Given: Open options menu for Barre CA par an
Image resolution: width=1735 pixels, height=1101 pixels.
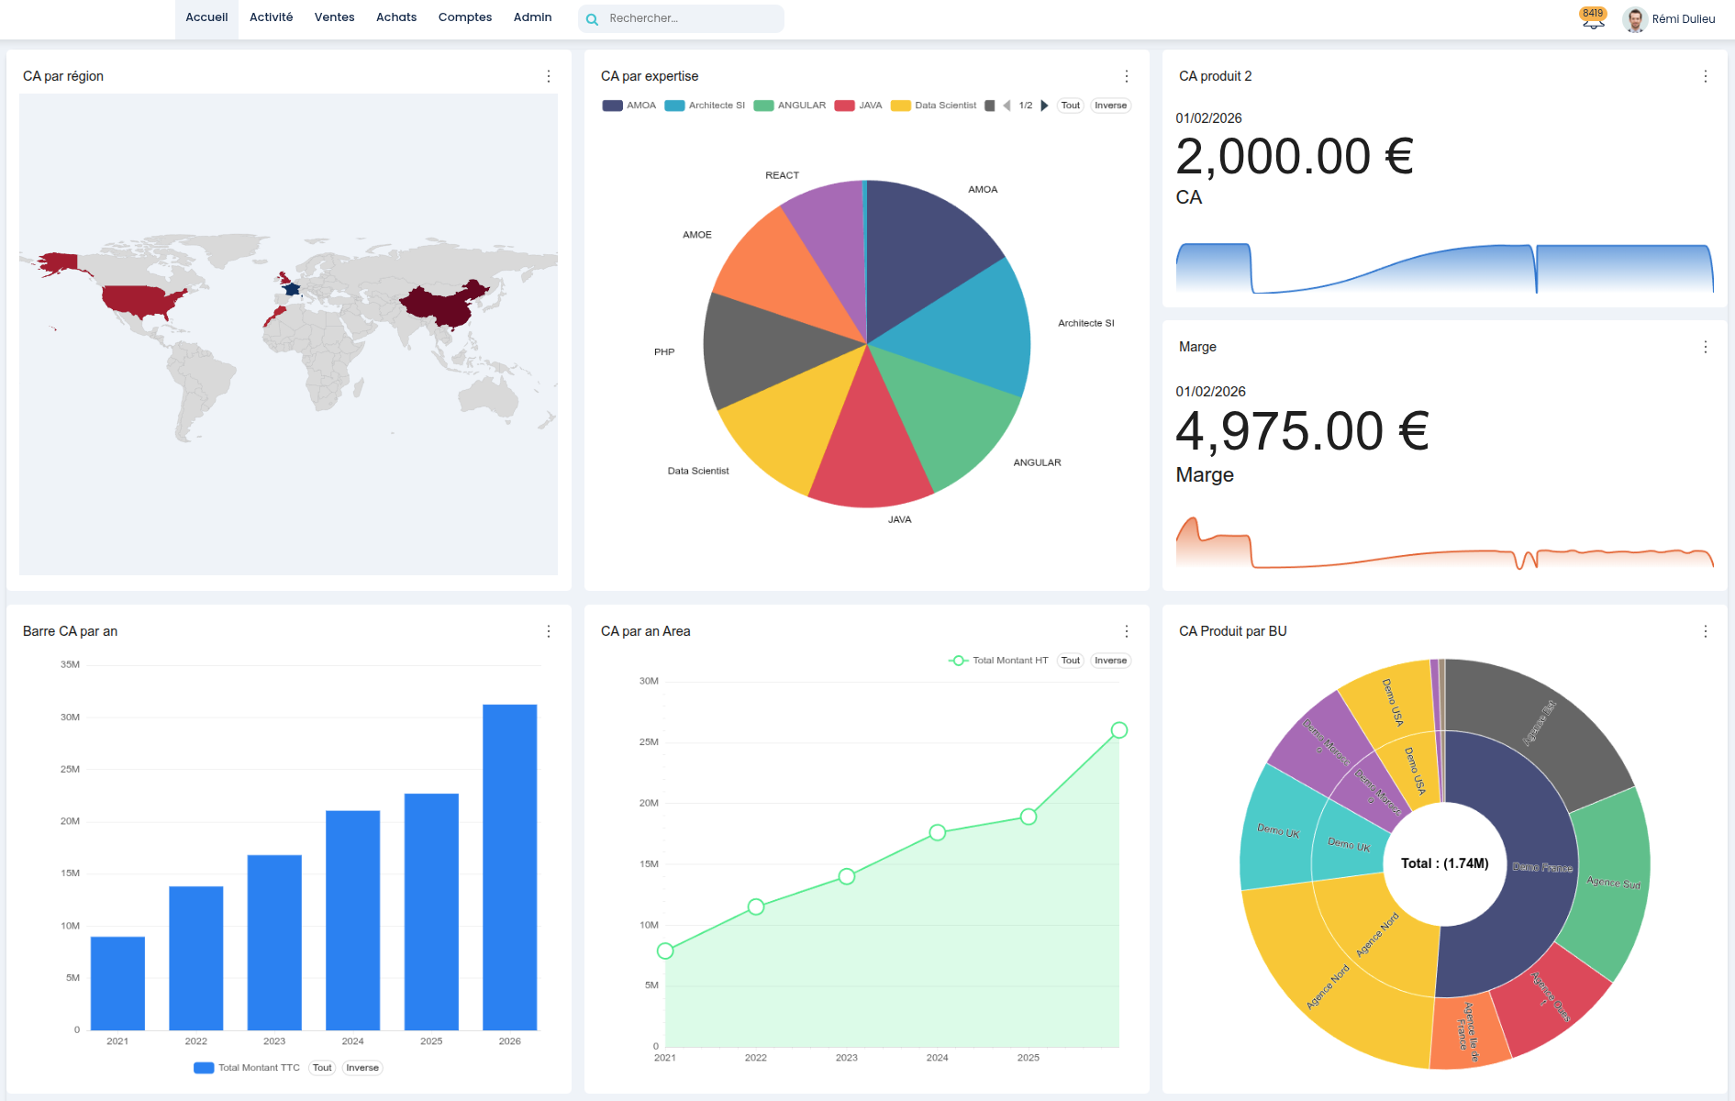Looking at the screenshot, I should [x=549, y=632].
